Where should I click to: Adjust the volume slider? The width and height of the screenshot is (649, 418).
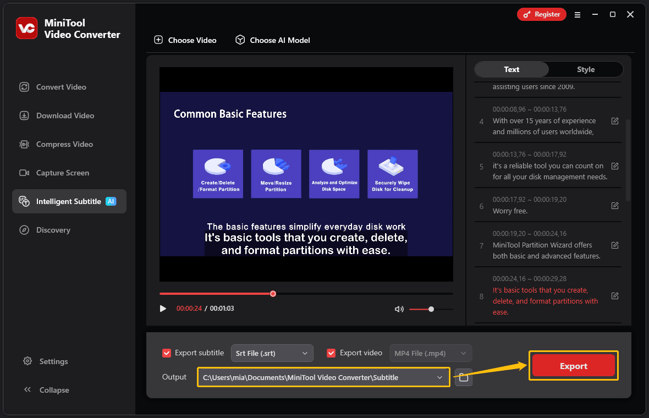pos(431,309)
